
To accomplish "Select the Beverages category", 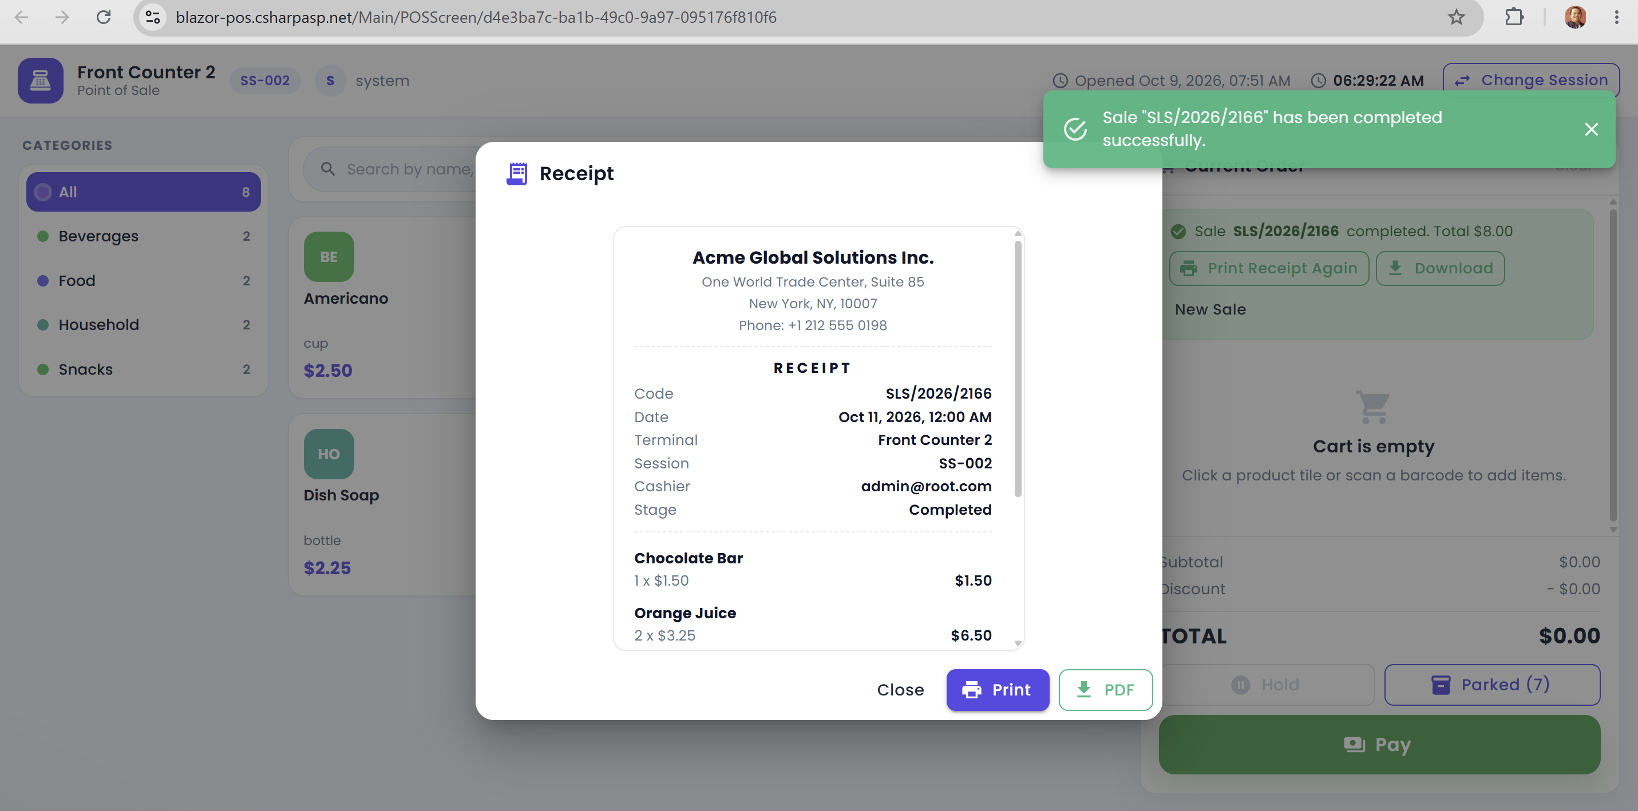I will 143,236.
